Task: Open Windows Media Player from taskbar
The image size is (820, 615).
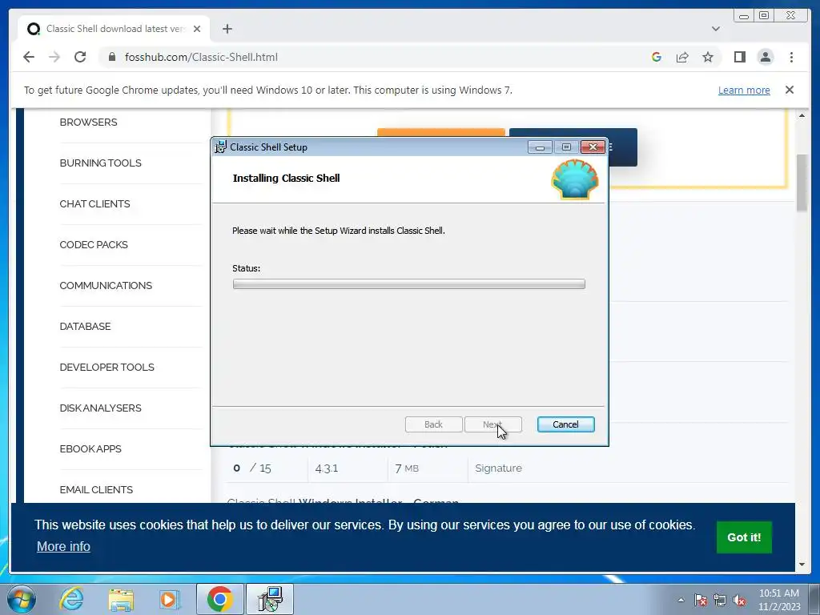Action: pyautogui.click(x=169, y=599)
